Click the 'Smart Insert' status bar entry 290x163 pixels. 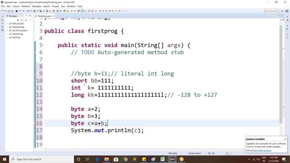tap(194, 153)
